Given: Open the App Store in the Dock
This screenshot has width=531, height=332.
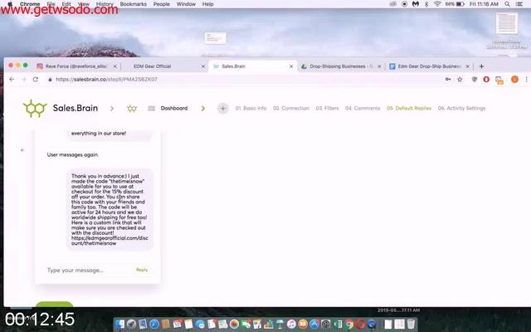Looking at the screenshot, I should [x=314, y=325].
